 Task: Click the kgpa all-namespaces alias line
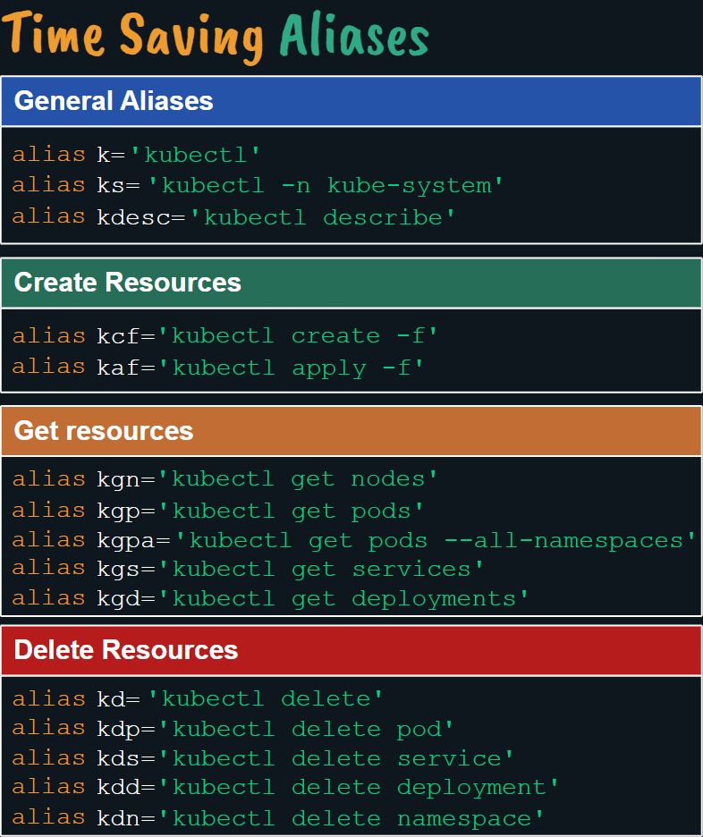[x=353, y=541]
